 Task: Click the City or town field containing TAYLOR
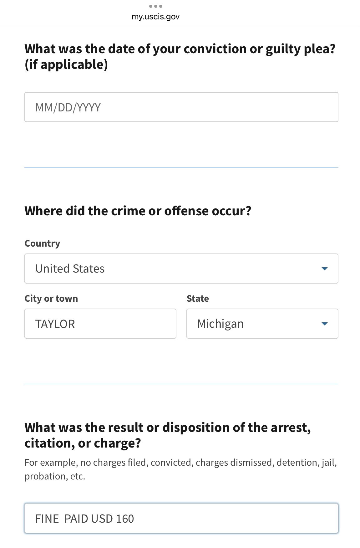point(100,324)
